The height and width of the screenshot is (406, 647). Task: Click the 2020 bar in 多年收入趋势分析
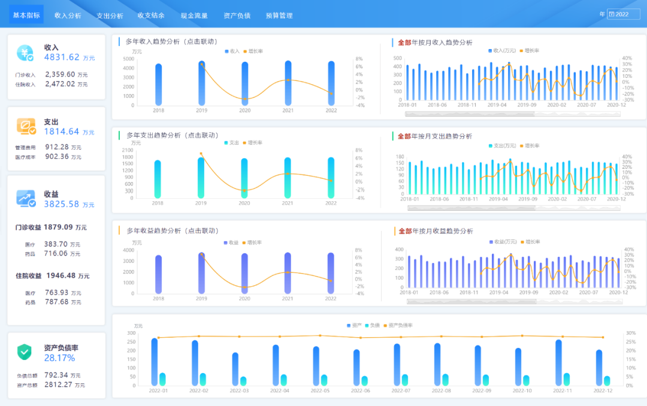pyautogui.click(x=244, y=84)
